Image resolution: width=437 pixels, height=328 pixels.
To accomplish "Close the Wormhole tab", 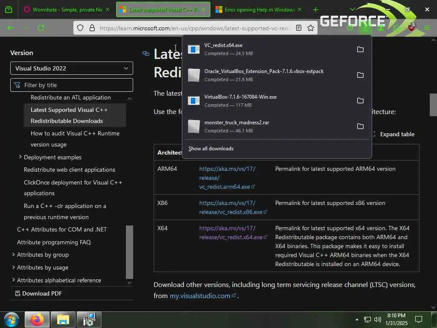I will (108, 10).
